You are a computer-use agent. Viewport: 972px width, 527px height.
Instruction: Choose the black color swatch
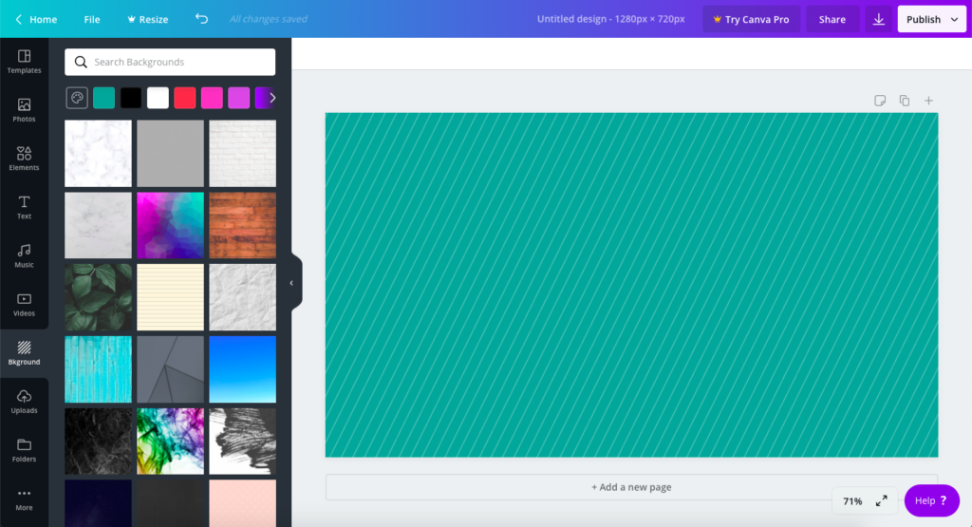(131, 98)
